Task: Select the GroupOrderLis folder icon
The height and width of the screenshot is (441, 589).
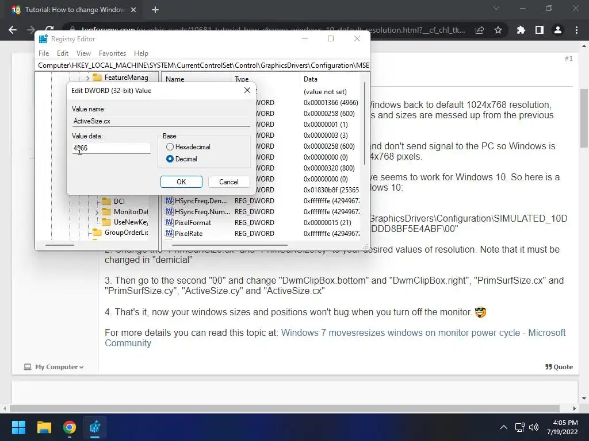Action: 97,233
